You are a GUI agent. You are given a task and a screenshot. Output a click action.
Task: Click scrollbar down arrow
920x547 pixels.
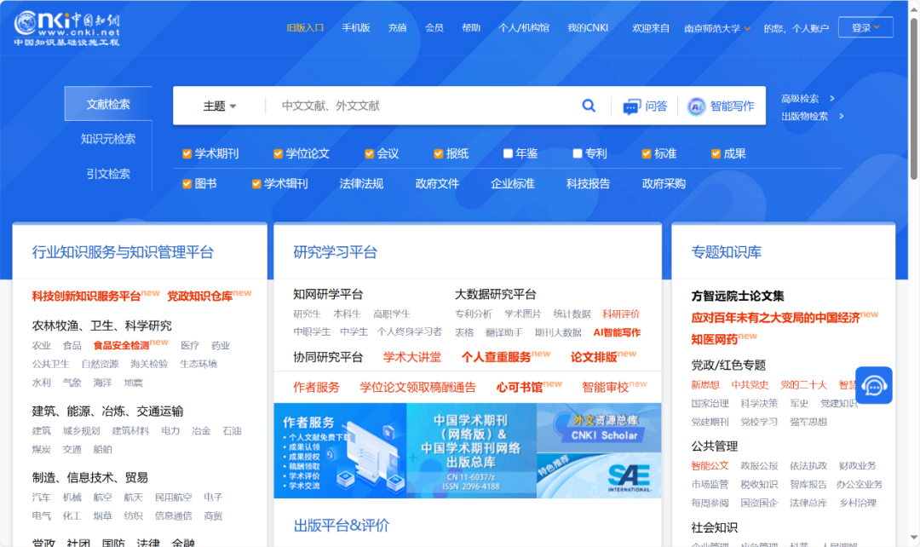[x=914, y=538]
